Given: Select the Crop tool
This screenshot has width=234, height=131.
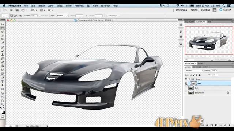Looking at the screenshot, I should tap(3, 39).
